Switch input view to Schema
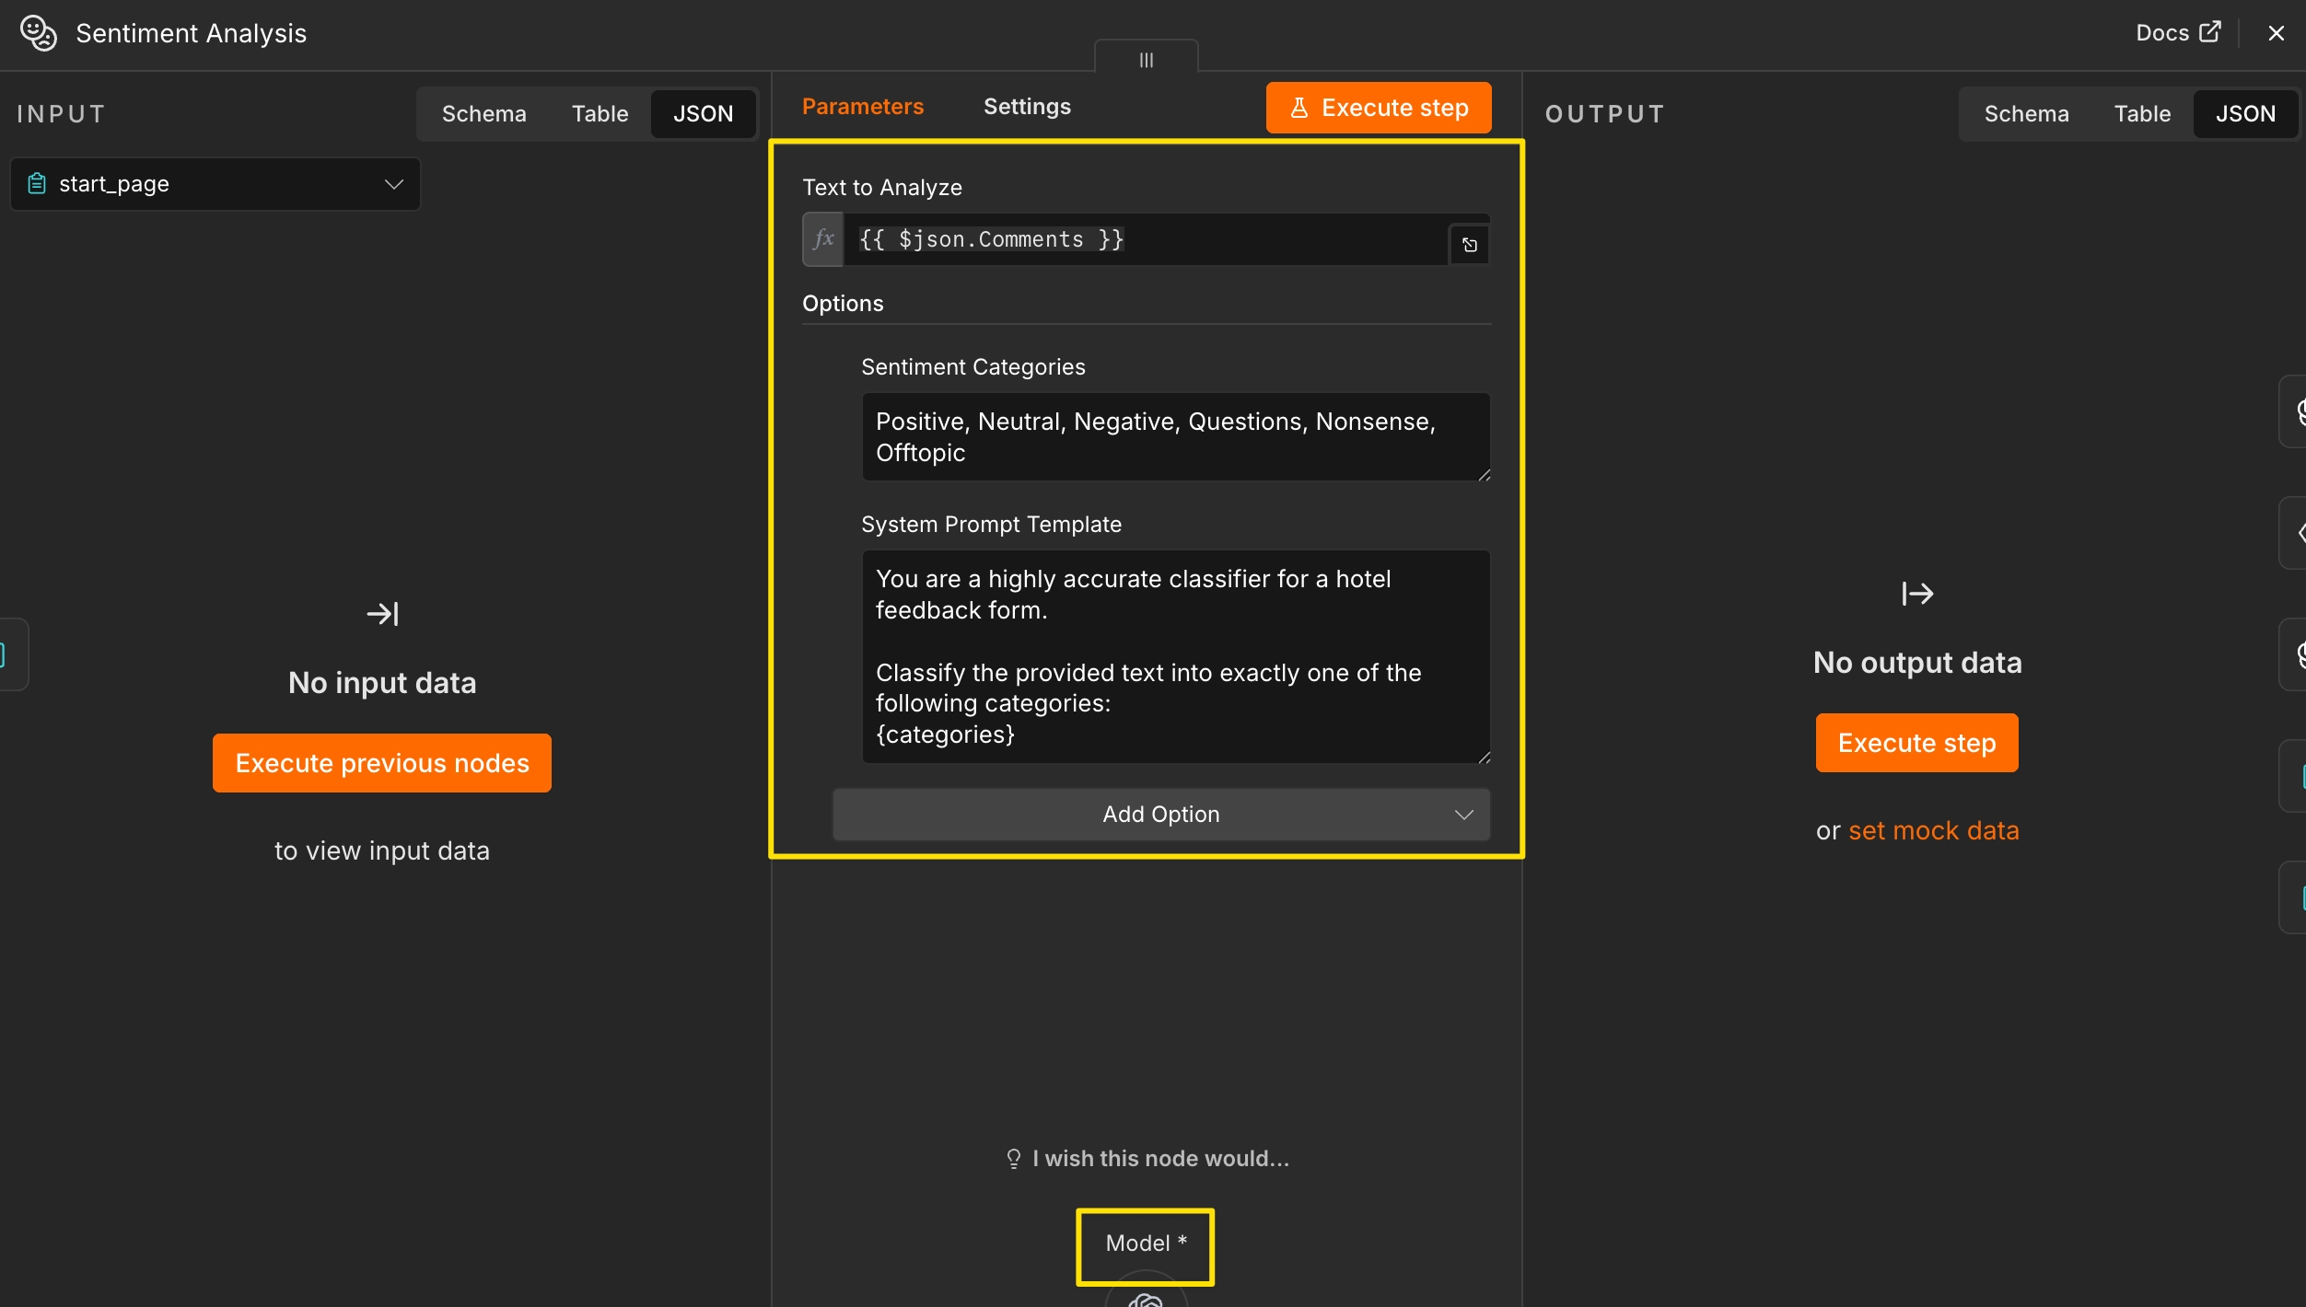2306x1307 pixels. (483, 114)
